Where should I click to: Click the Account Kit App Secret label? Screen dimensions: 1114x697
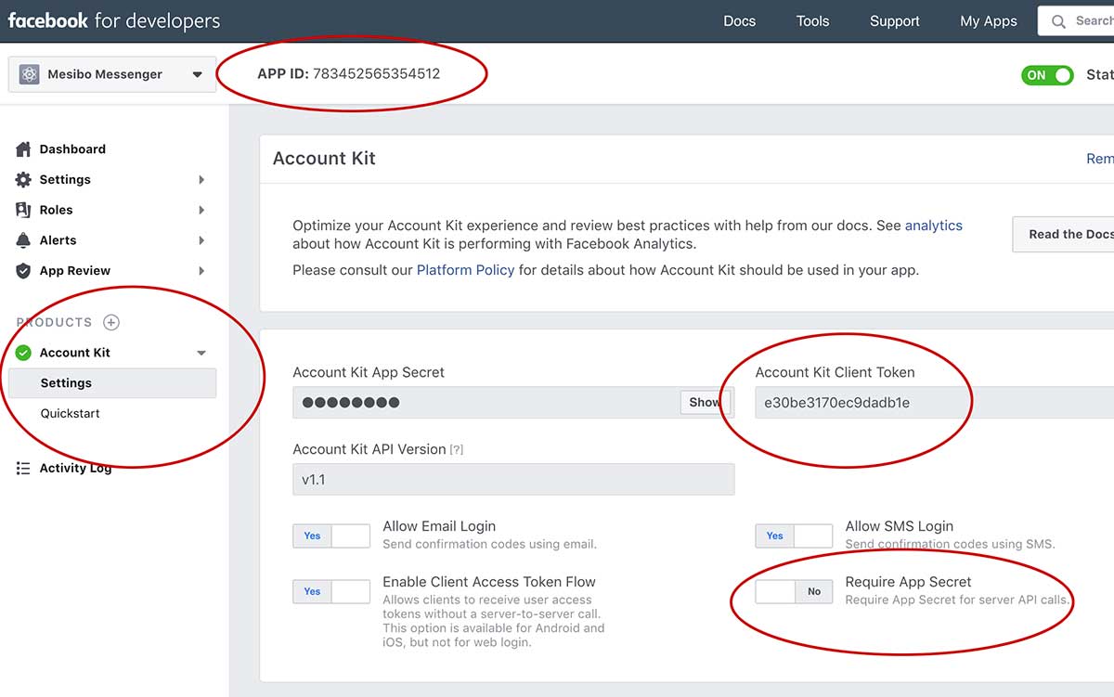tap(369, 372)
